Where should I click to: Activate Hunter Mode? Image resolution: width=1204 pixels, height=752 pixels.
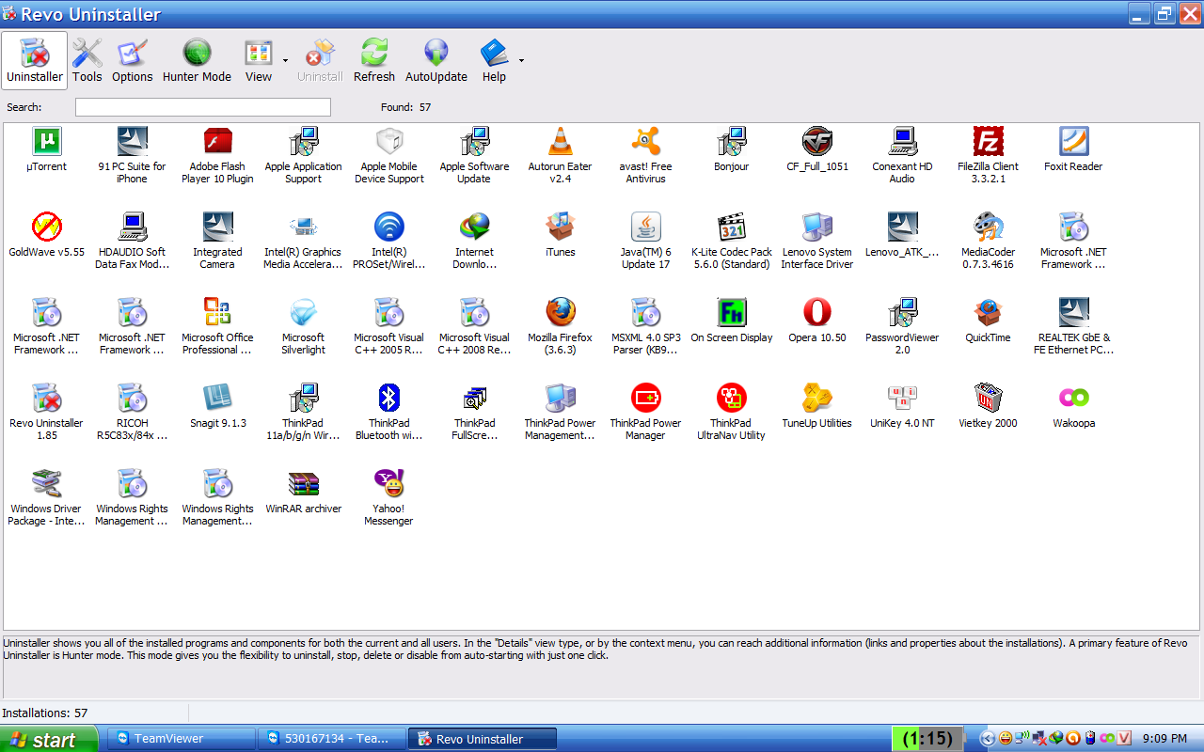tap(197, 60)
